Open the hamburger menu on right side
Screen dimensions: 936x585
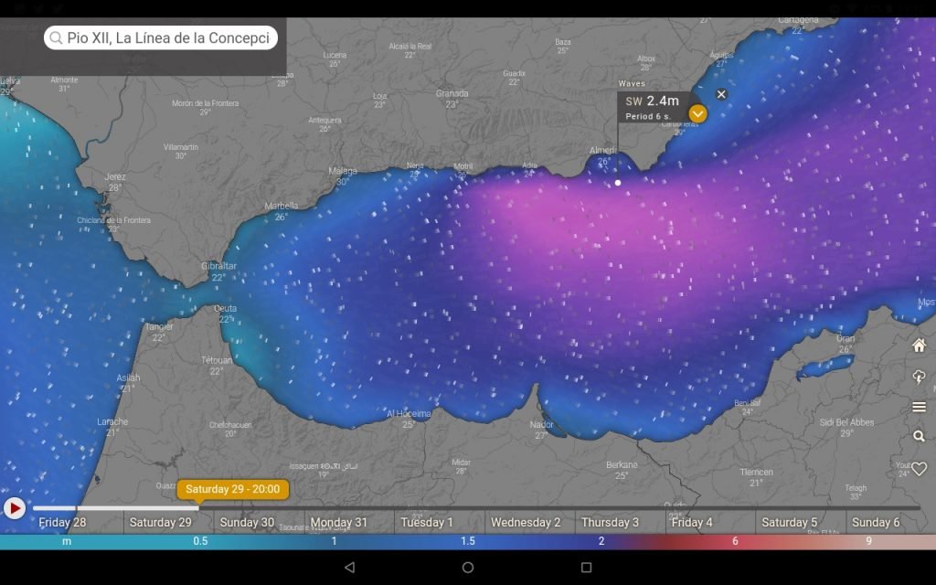[x=919, y=407]
